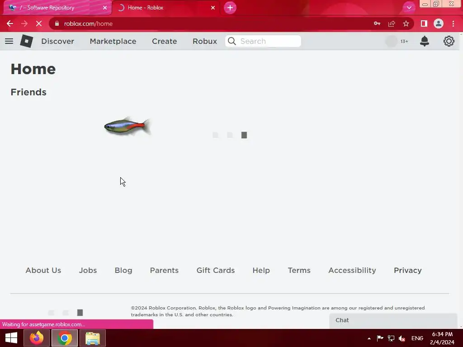463x347 pixels.
Task: Click the search magnifier icon
Action: pyautogui.click(x=232, y=41)
